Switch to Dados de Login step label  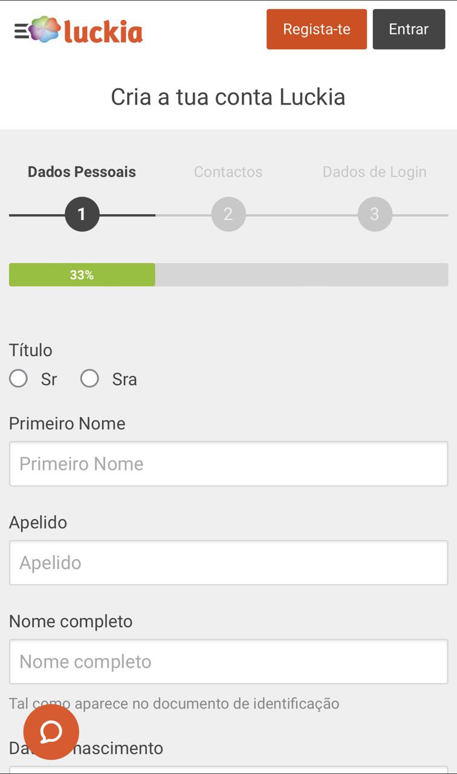point(374,172)
